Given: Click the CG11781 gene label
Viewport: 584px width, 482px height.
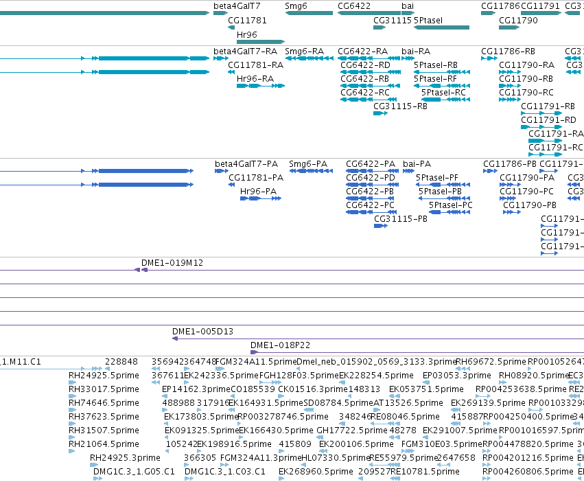Looking at the screenshot, I should click(x=247, y=21).
